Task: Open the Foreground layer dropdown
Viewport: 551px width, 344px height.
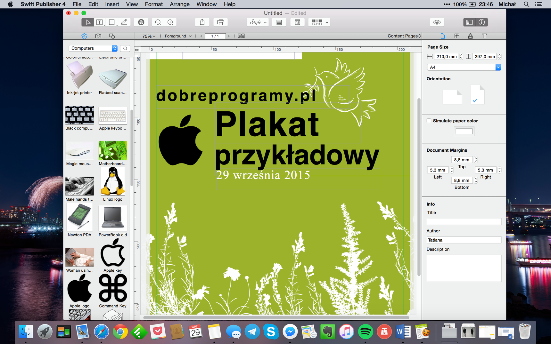Action: 178,36
